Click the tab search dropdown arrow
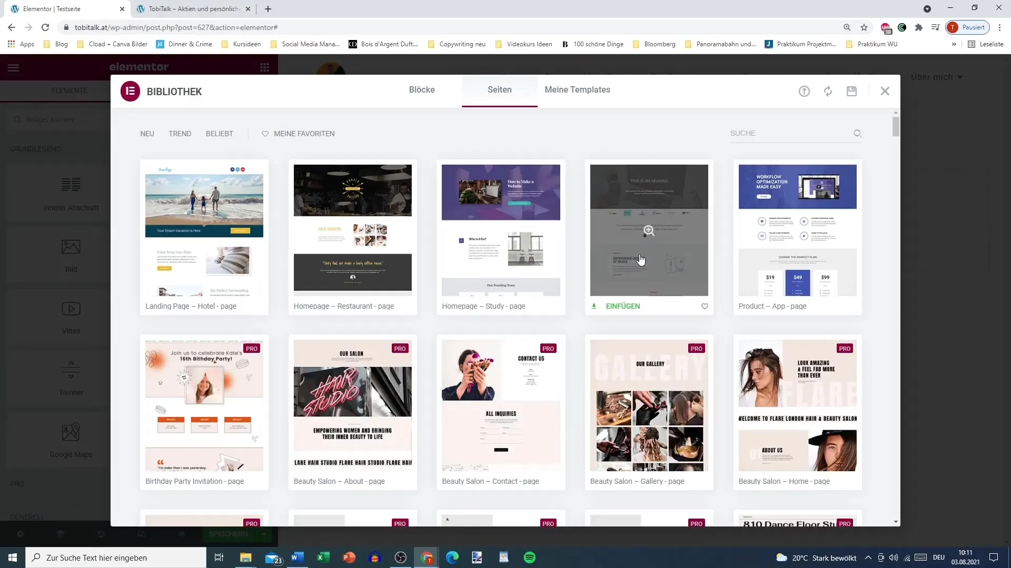Image resolution: width=1011 pixels, height=568 pixels. 927,9
